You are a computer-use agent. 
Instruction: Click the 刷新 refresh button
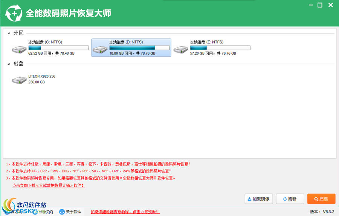(x=290, y=199)
